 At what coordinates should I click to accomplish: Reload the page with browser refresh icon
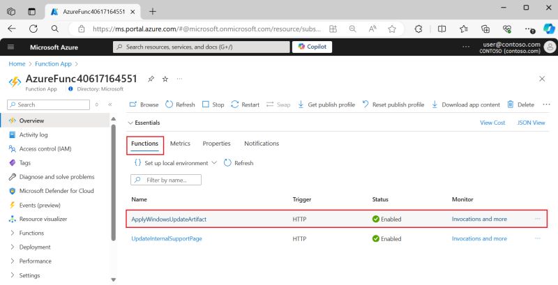pyautogui.click(x=33, y=29)
